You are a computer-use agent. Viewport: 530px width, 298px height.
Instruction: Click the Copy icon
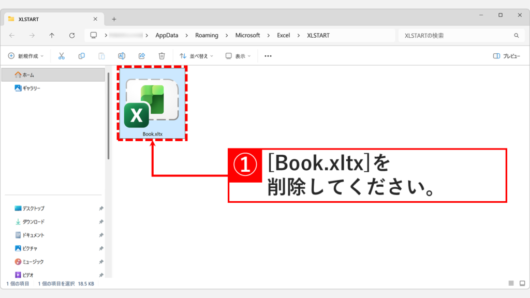[82, 55]
